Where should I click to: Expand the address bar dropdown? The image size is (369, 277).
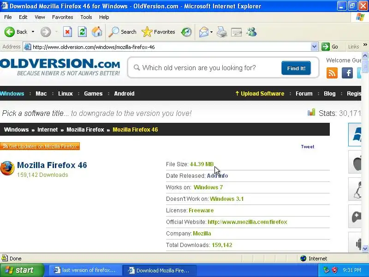(x=314, y=47)
